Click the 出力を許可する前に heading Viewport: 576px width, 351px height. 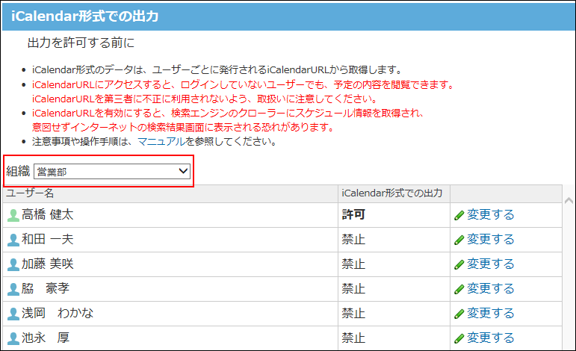81,43
